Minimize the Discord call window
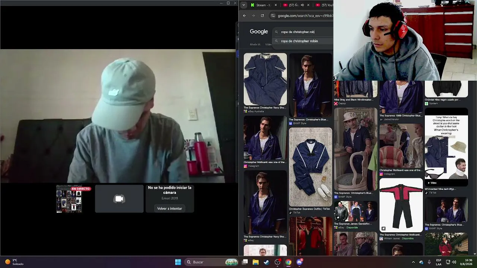The height and width of the screenshot is (268, 477). (221, 3)
